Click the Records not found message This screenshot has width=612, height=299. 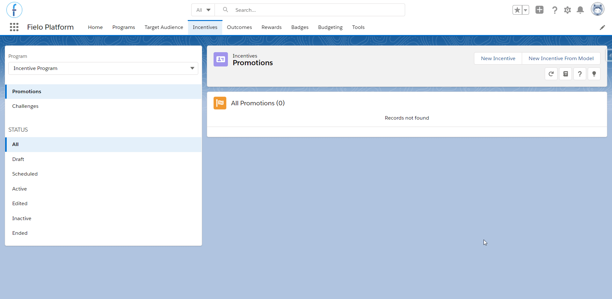point(407,118)
